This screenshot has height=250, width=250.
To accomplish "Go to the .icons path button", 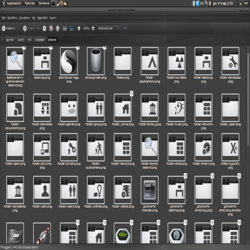I will pos(21,39).
